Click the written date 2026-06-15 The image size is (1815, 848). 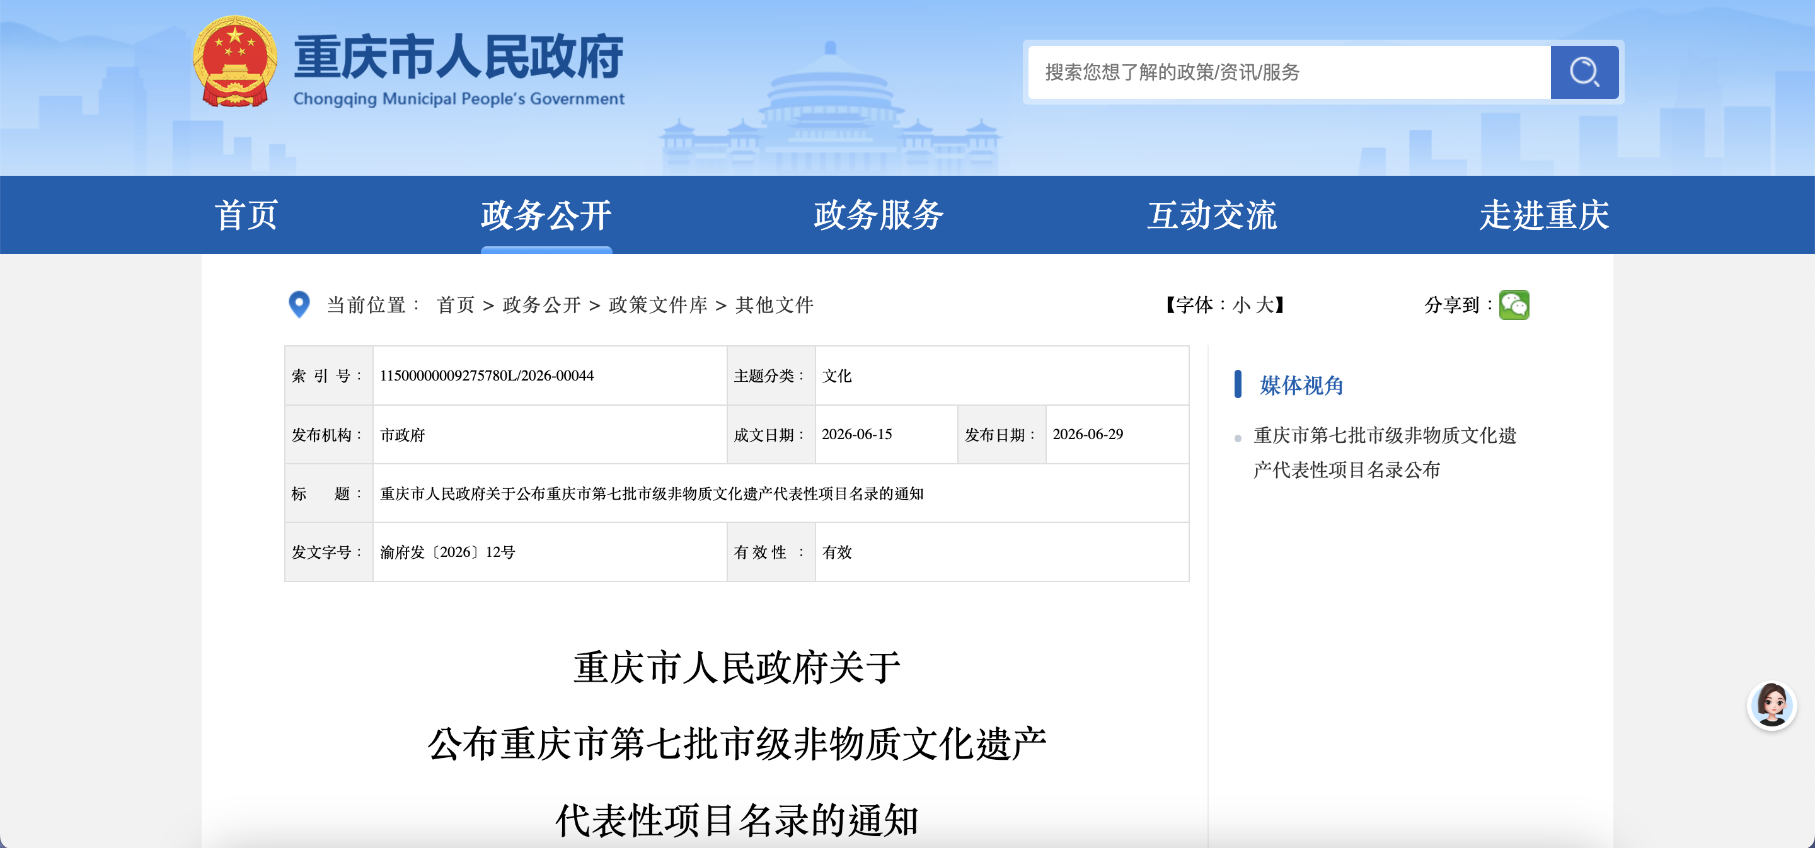tap(857, 435)
